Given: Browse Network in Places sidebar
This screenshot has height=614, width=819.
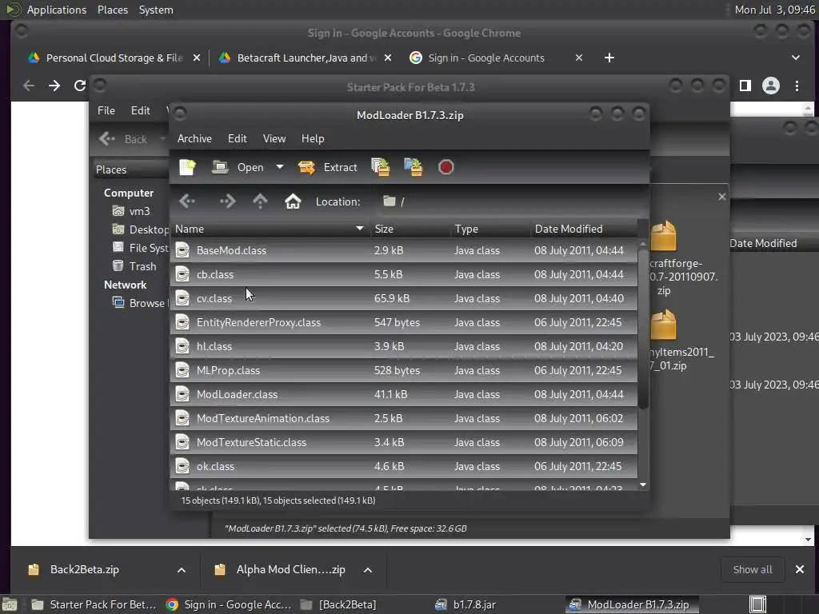Looking at the screenshot, I should point(140,303).
